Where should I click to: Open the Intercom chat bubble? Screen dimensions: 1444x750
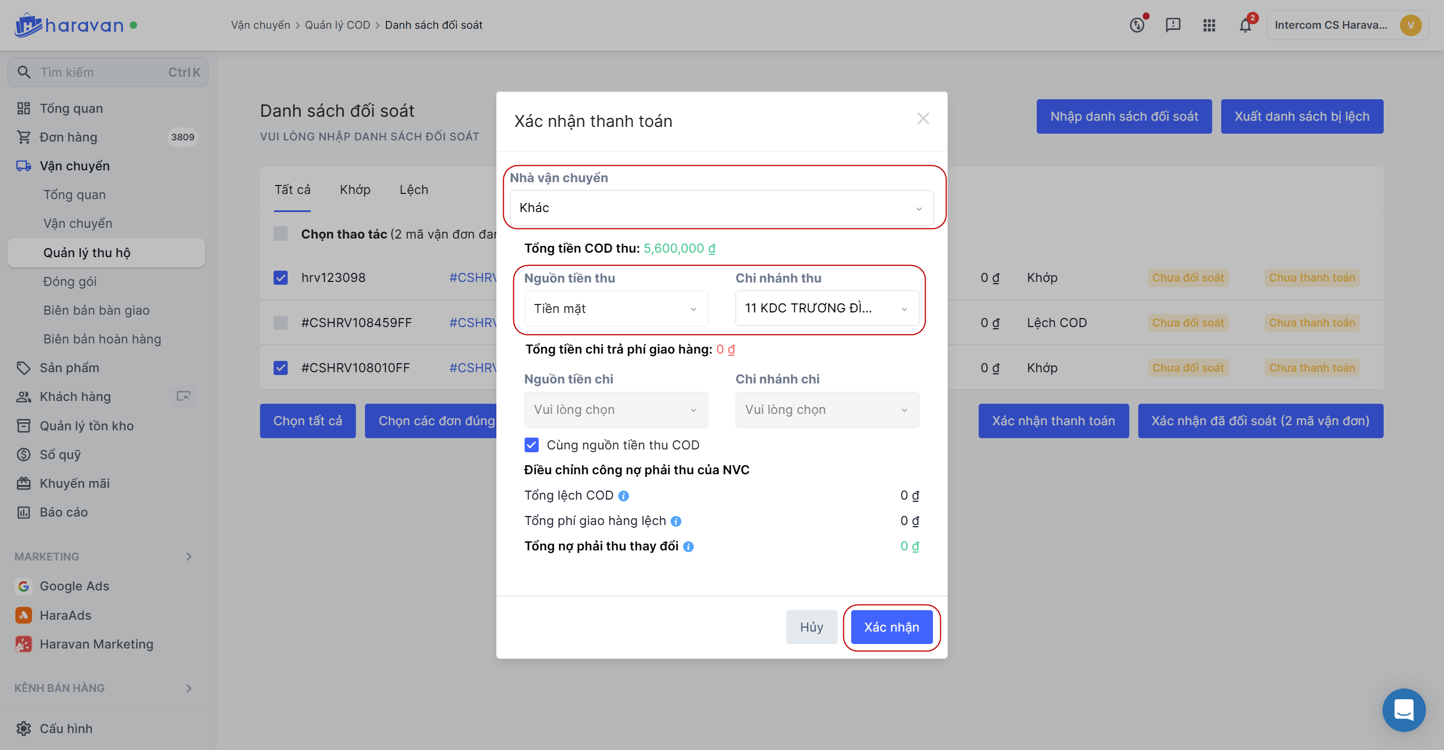[x=1403, y=709]
